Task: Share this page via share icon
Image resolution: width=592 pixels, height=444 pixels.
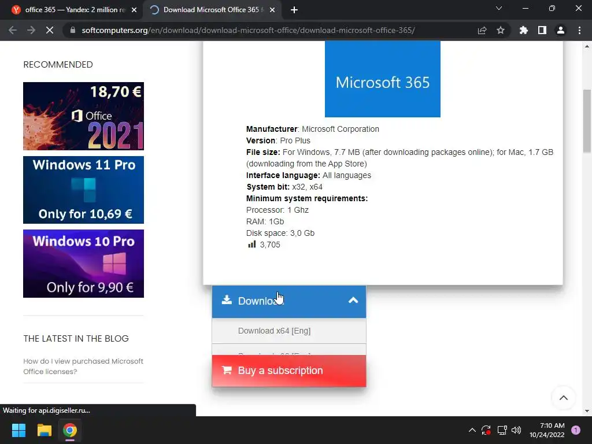Action: (482, 30)
